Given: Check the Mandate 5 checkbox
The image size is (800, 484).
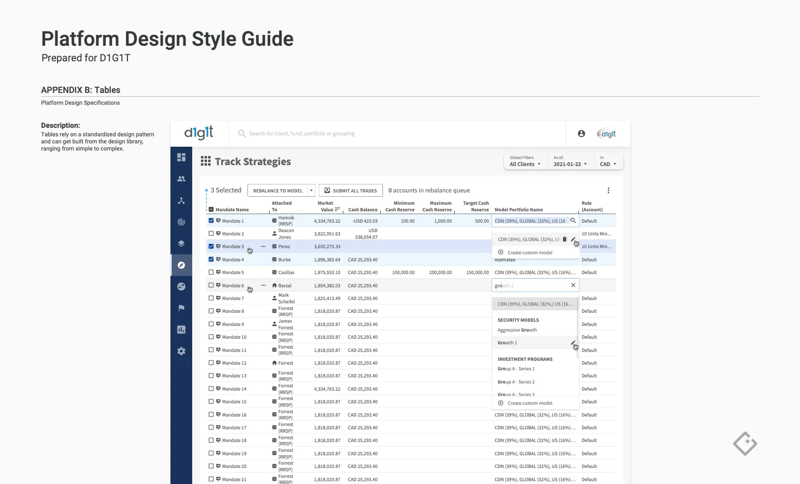Looking at the screenshot, I should tap(211, 272).
